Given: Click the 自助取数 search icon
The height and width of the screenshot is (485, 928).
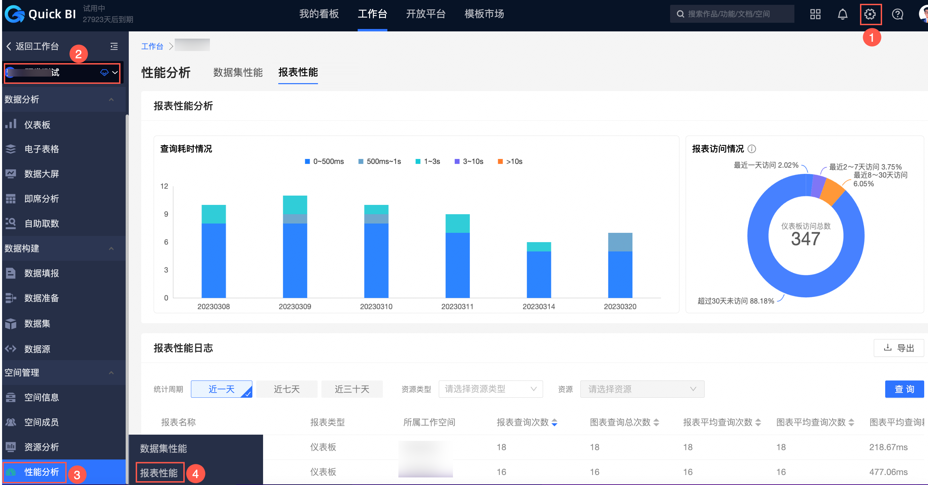Looking at the screenshot, I should tap(11, 223).
